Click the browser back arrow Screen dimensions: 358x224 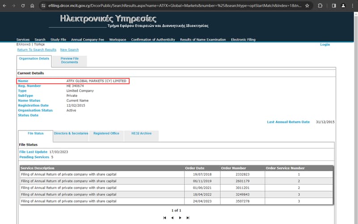click(x=4, y=6)
